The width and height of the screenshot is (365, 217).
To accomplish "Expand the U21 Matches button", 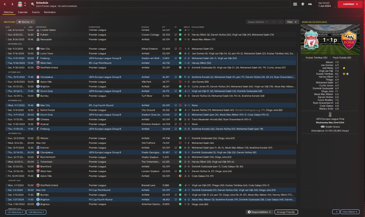I will (15, 212).
